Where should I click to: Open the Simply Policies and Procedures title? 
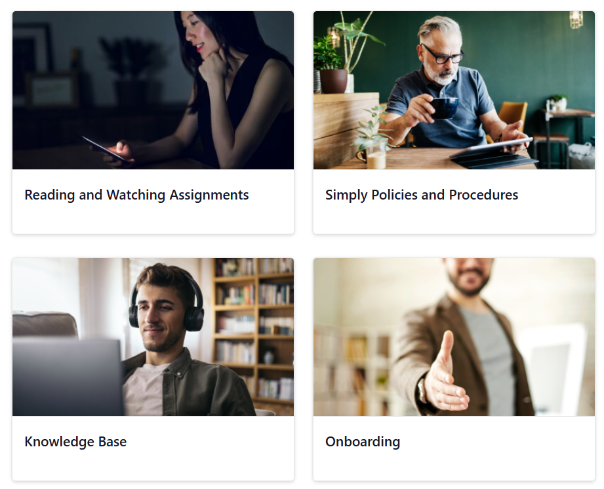tap(422, 195)
